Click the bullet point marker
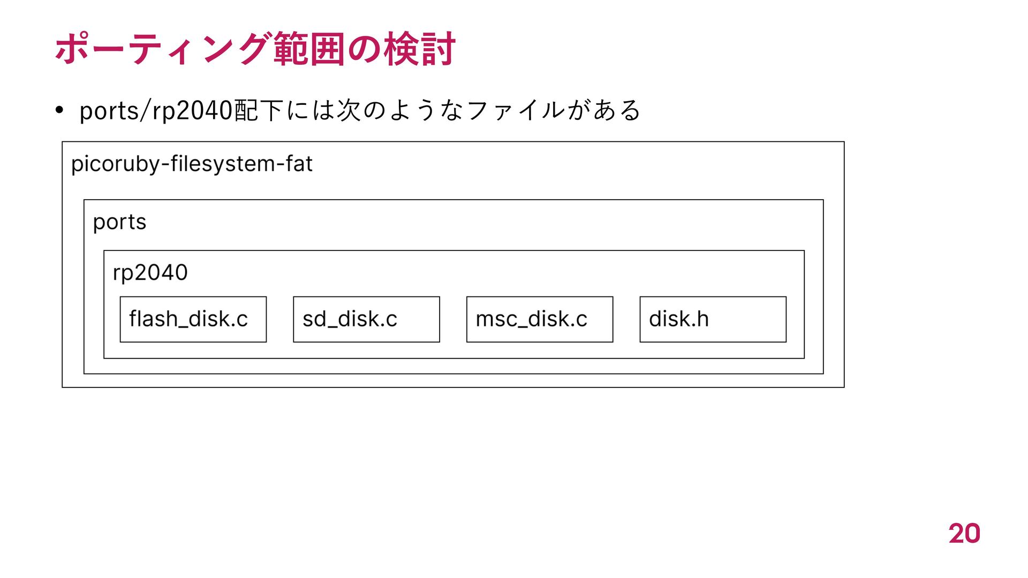1028x578 pixels. click(x=59, y=110)
